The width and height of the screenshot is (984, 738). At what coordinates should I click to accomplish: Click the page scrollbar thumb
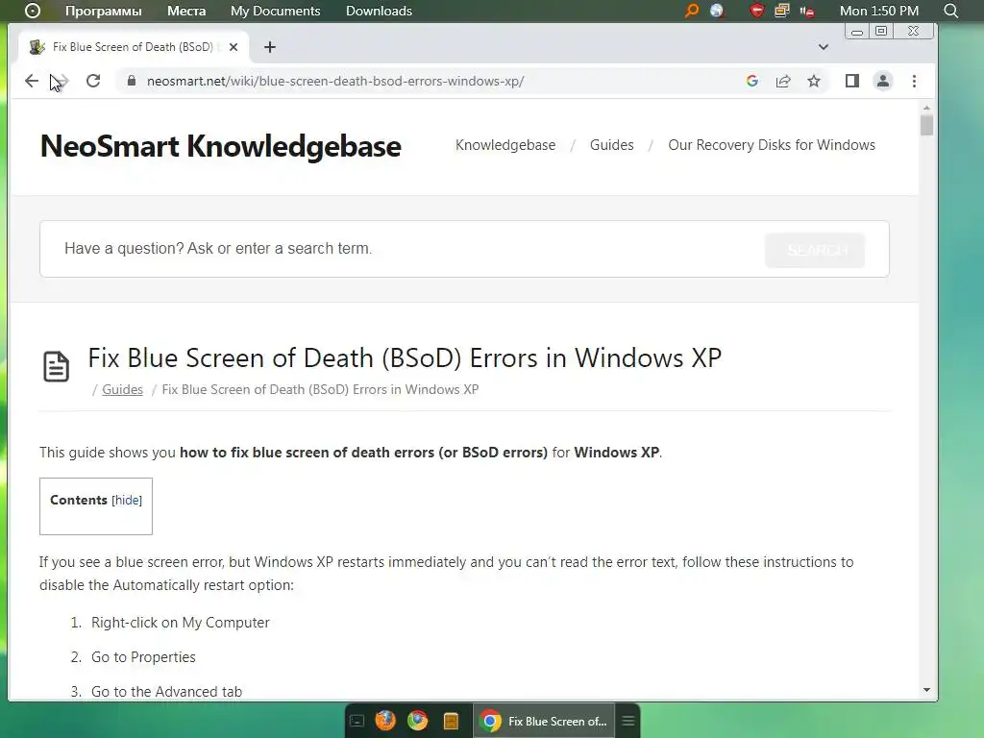(x=927, y=125)
